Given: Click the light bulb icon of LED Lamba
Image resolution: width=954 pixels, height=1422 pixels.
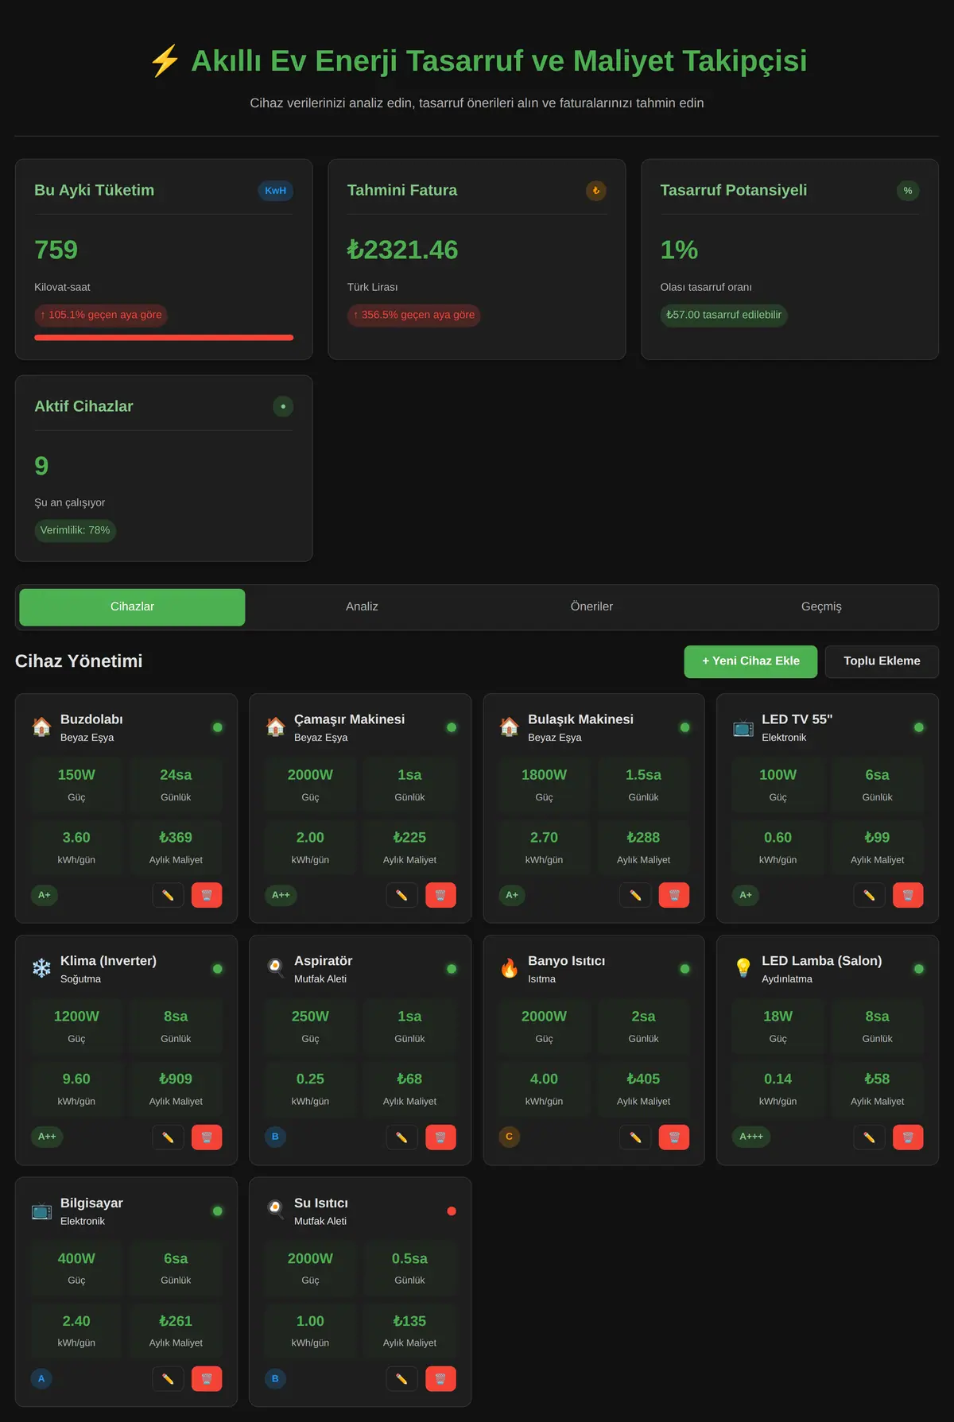Looking at the screenshot, I should click(x=743, y=967).
